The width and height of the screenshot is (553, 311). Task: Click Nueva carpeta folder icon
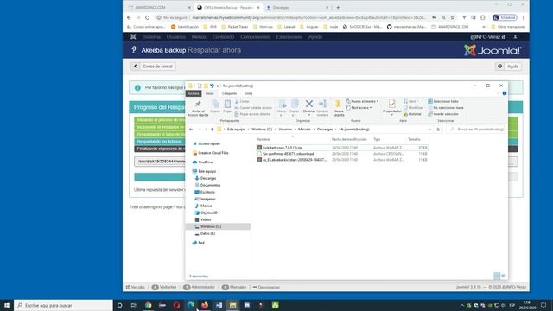tap(338, 104)
